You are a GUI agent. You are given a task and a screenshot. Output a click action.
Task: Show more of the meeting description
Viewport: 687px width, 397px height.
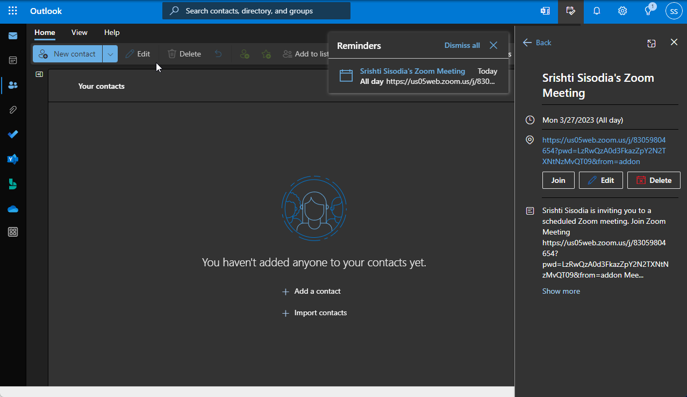(x=561, y=291)
